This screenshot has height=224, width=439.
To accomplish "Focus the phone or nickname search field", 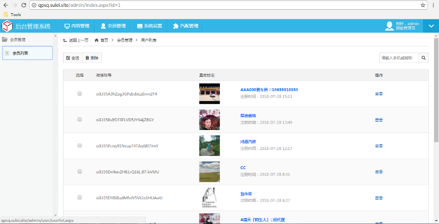I will [x=399, y=58].
